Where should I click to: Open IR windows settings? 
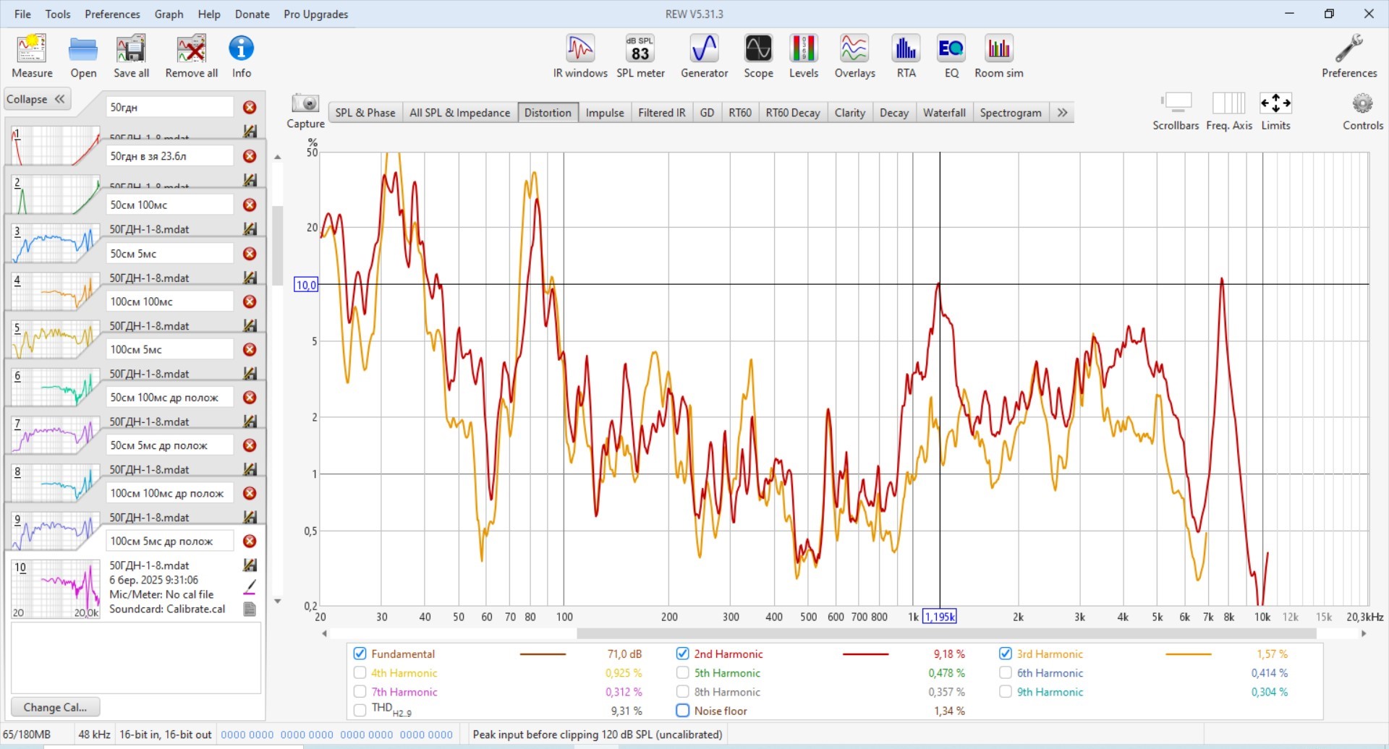click(580, 56)
